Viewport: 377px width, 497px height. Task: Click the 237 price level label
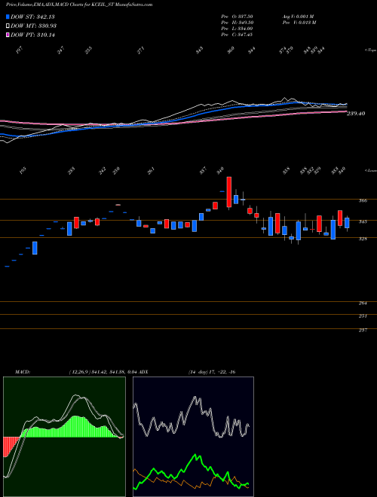[x=363, y=331]
